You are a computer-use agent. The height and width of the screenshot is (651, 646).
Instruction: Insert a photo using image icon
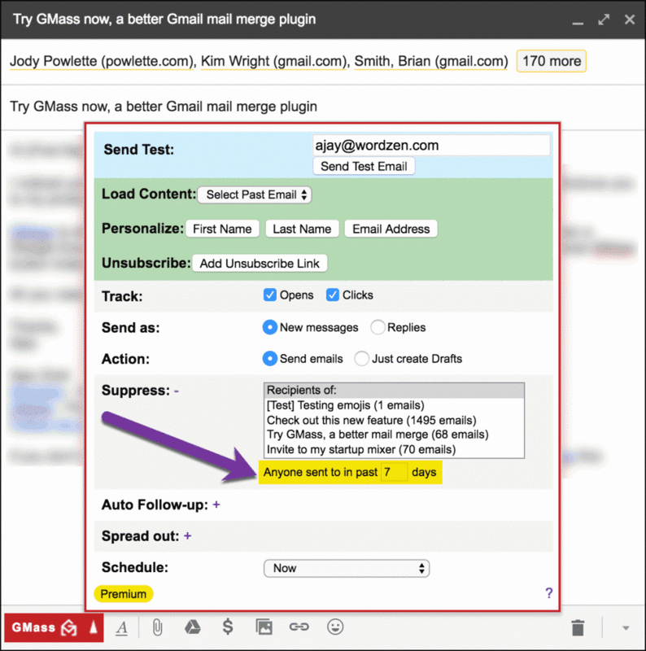[264, 627]
